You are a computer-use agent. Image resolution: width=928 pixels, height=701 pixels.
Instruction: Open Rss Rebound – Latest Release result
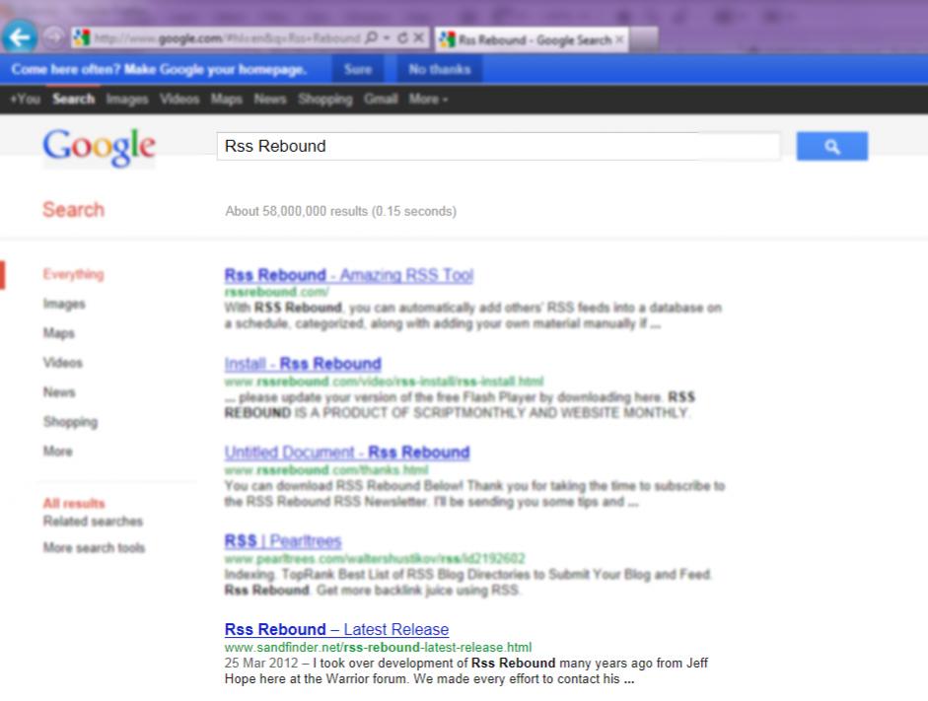(x=336, y=629)
